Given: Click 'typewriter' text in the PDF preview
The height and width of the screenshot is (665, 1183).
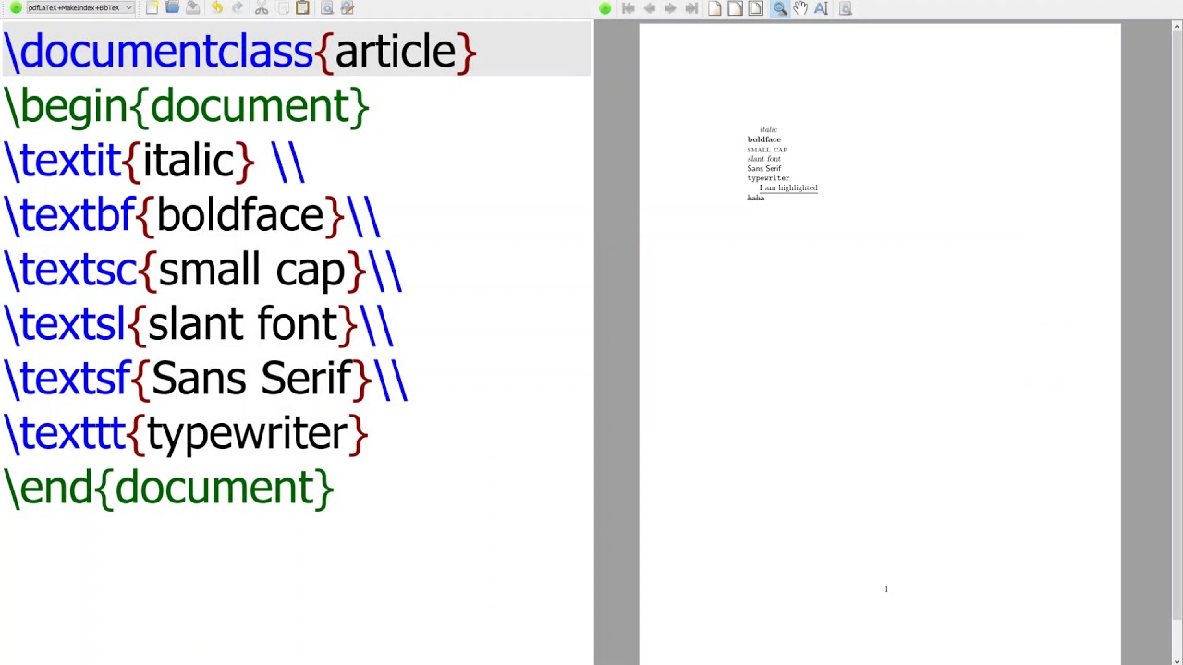Looking at the screenshot, I should [768, 178].
